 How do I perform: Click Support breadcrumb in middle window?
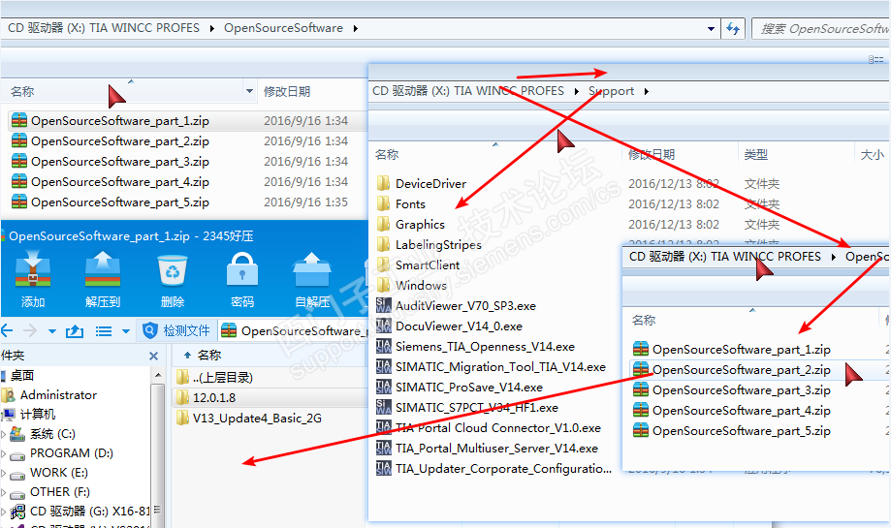click(x=611, y=91)
